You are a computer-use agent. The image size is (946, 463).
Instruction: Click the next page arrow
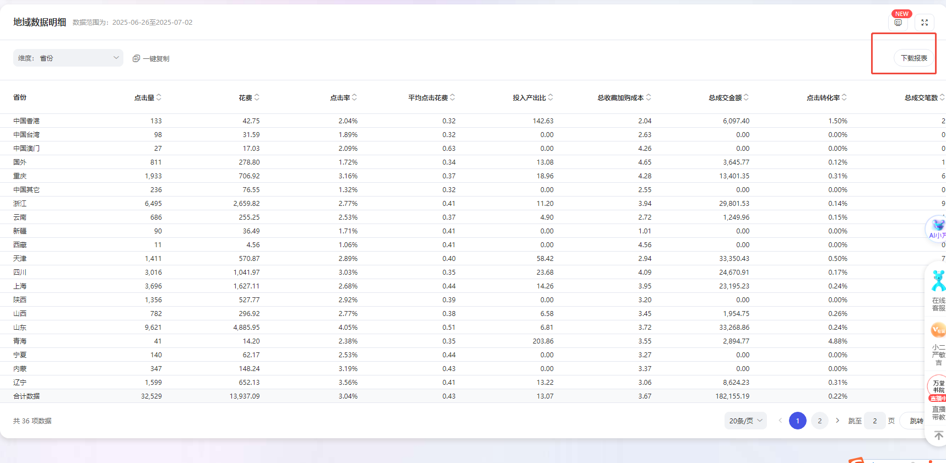point(837,421)
